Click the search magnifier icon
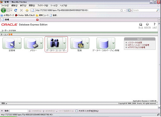 click(158, 10)
